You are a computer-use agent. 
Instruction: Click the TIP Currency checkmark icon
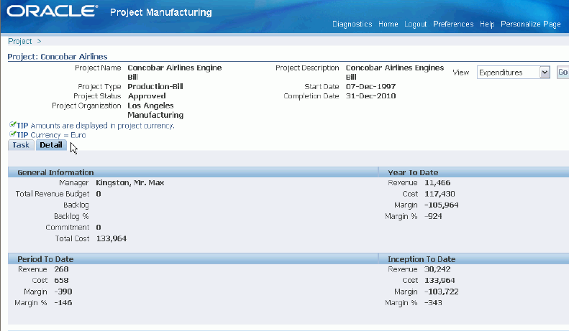pos(13,134)
